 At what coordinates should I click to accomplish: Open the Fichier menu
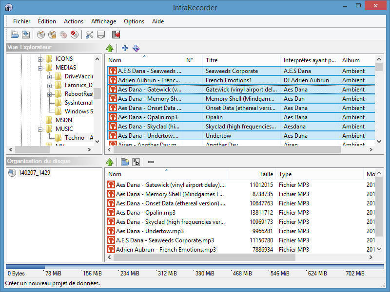coord(21,21)
